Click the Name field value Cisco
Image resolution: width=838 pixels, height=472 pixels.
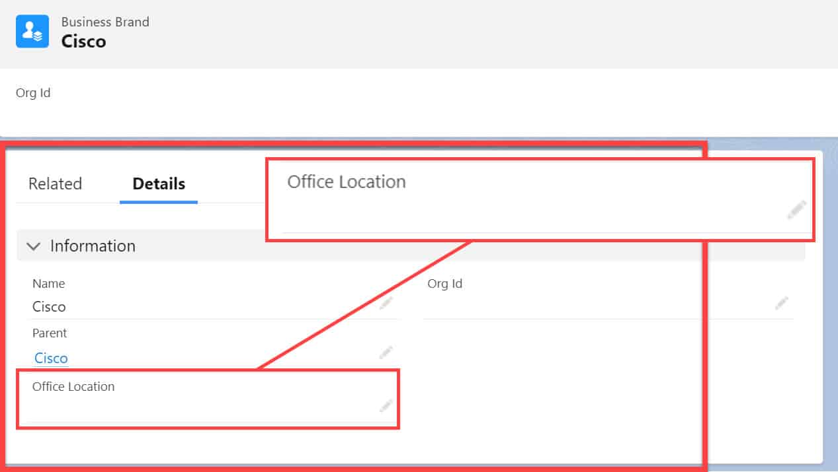pos(48,306)
